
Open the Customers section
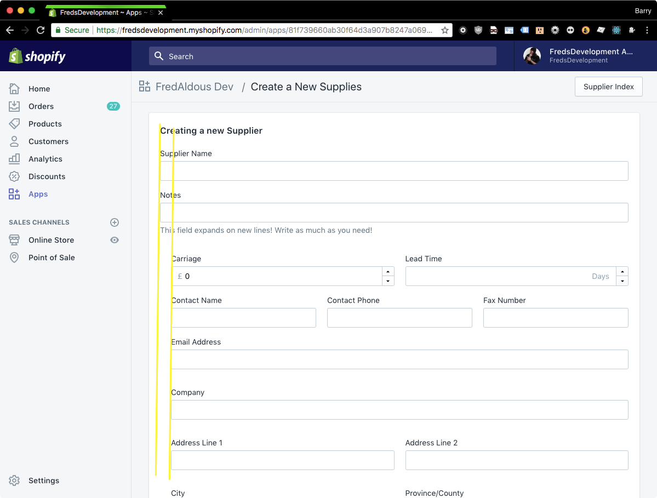click(48, 141)
